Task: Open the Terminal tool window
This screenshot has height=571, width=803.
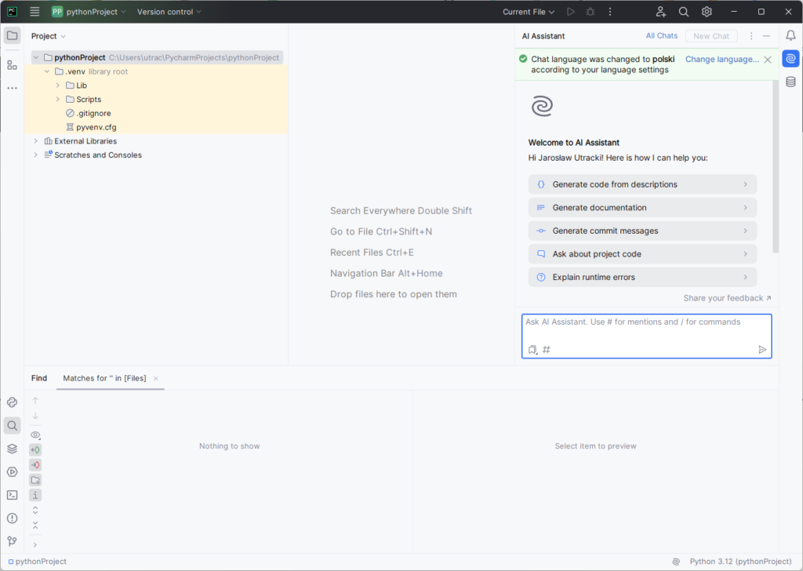Action: click(x=12, y=495)
